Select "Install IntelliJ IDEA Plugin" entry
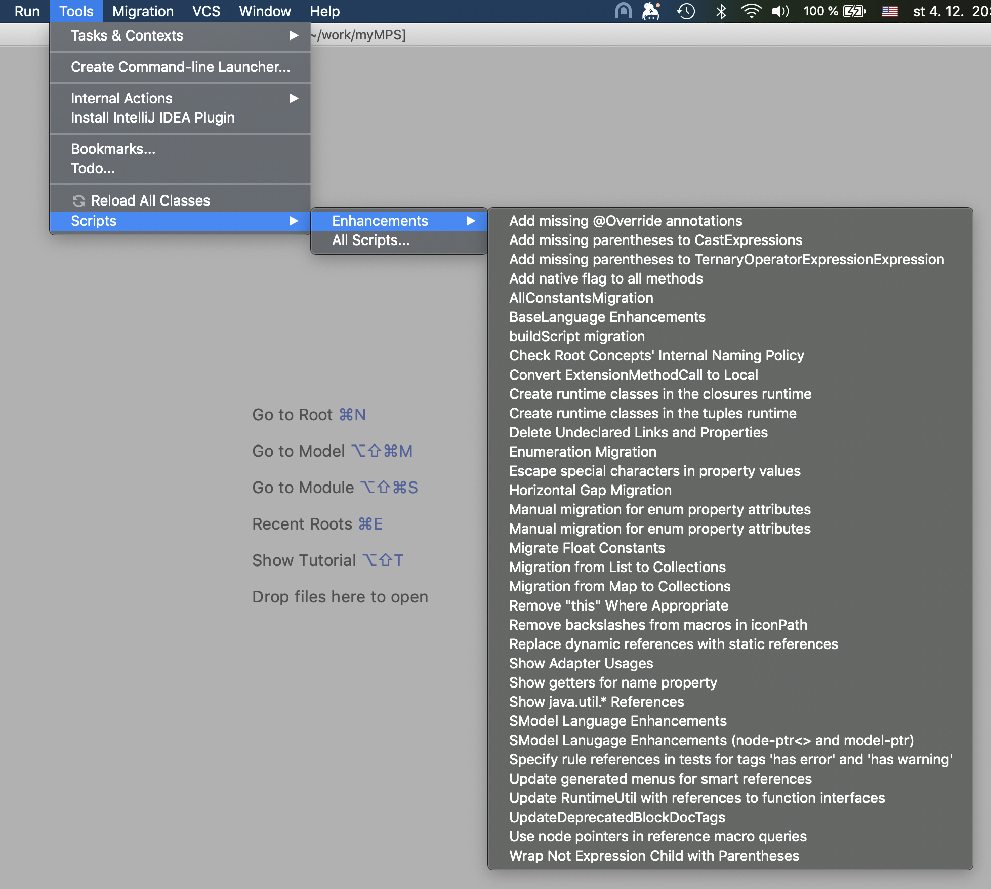991x889 pixels. coord(152,117)
